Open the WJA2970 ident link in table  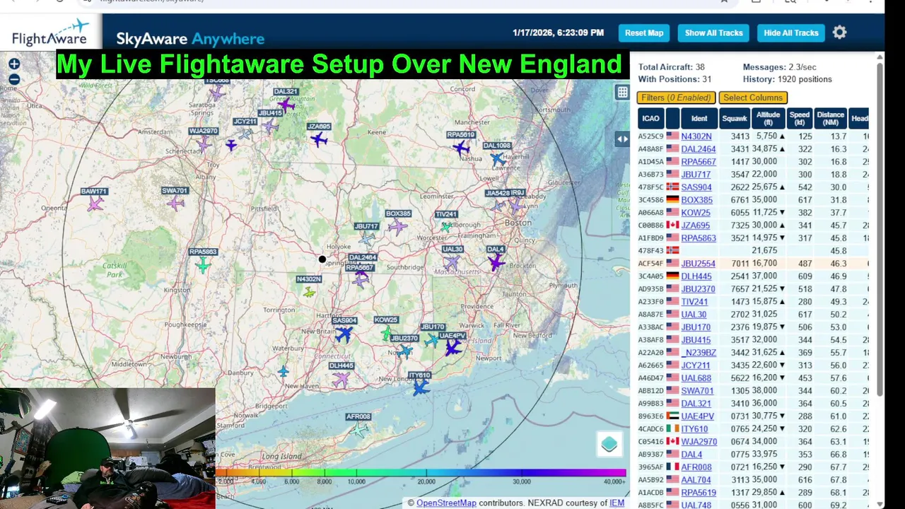[699, 442]
